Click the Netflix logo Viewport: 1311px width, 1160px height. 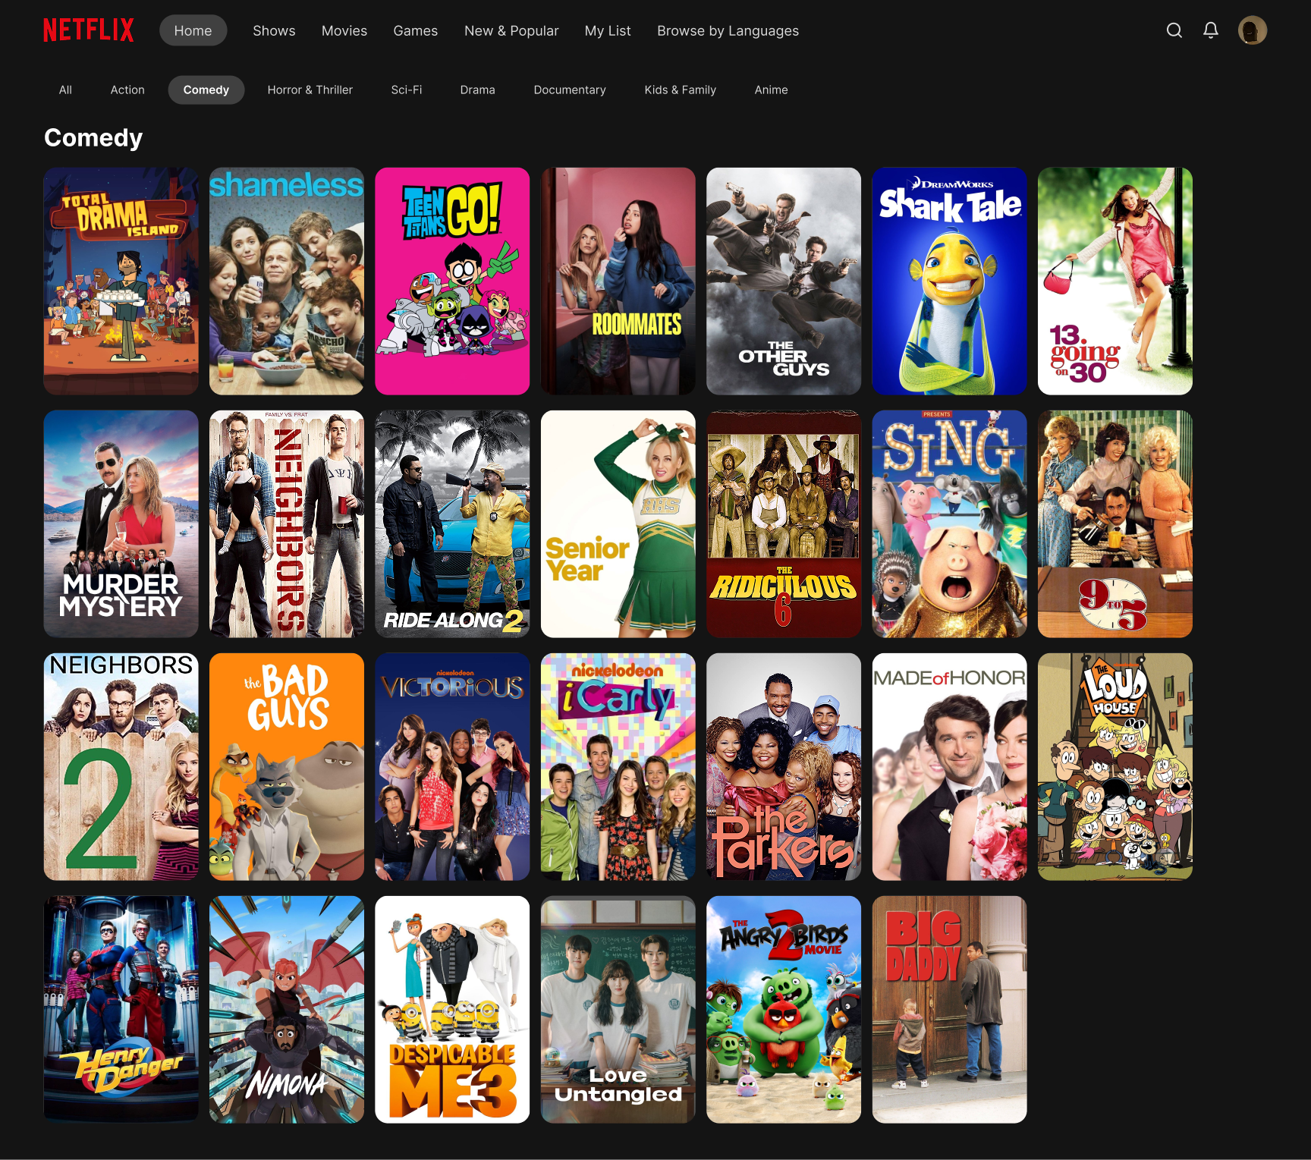point(89,30)
